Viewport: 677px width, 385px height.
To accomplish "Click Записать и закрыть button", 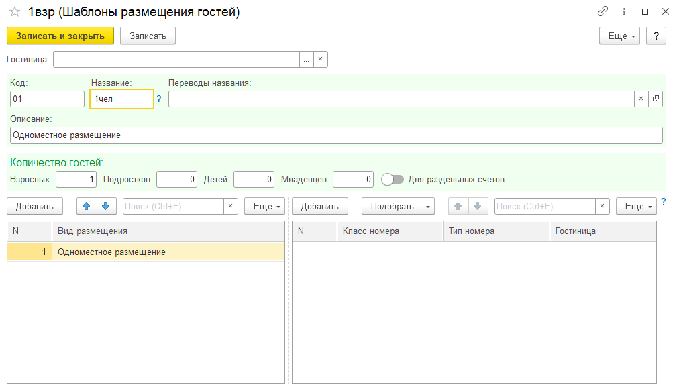I will tap(60, 36).
